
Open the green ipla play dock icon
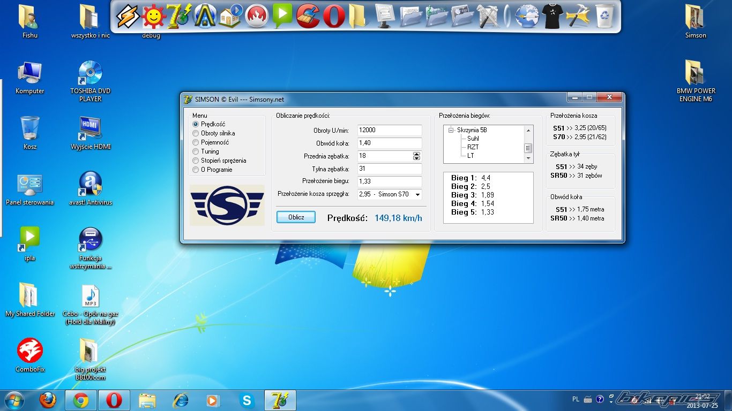282,16
